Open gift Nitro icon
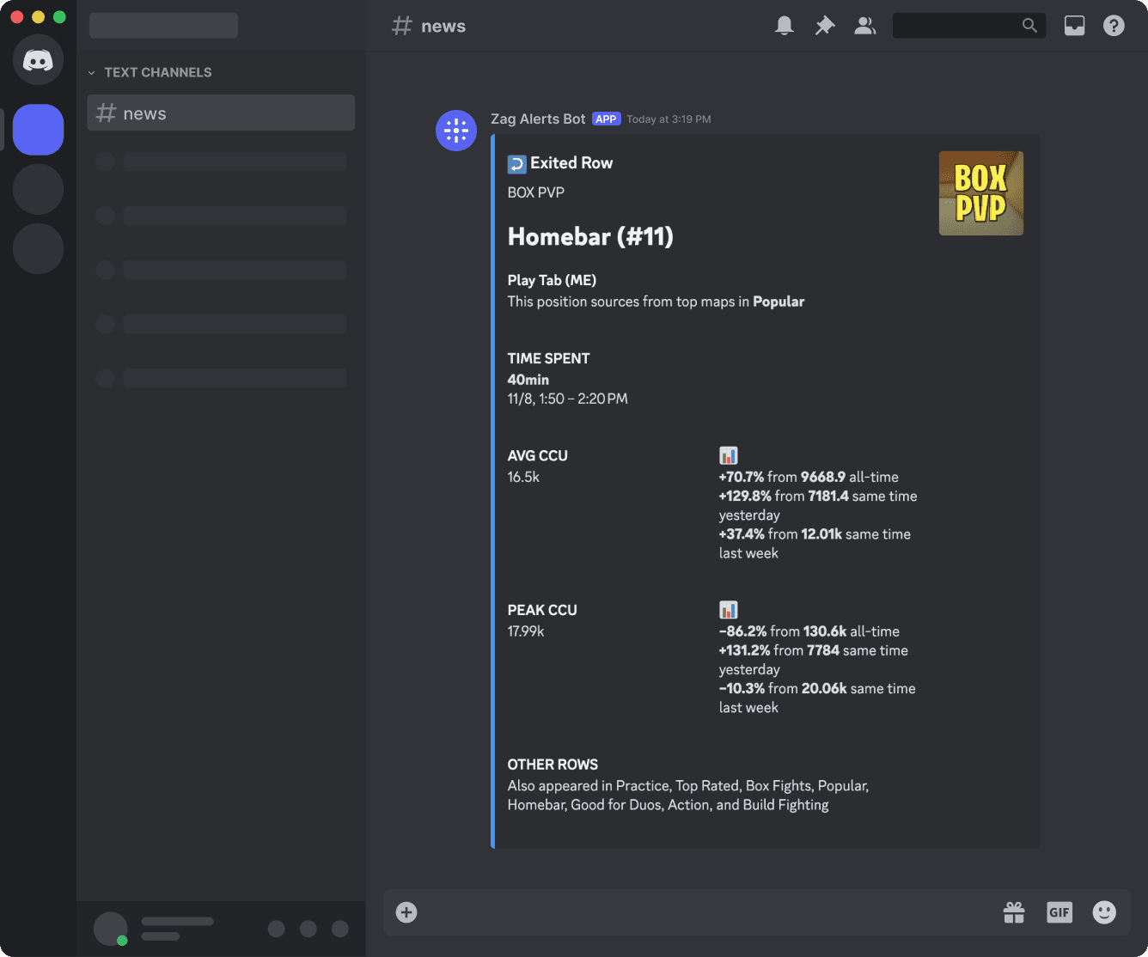 coord(1014,912)
